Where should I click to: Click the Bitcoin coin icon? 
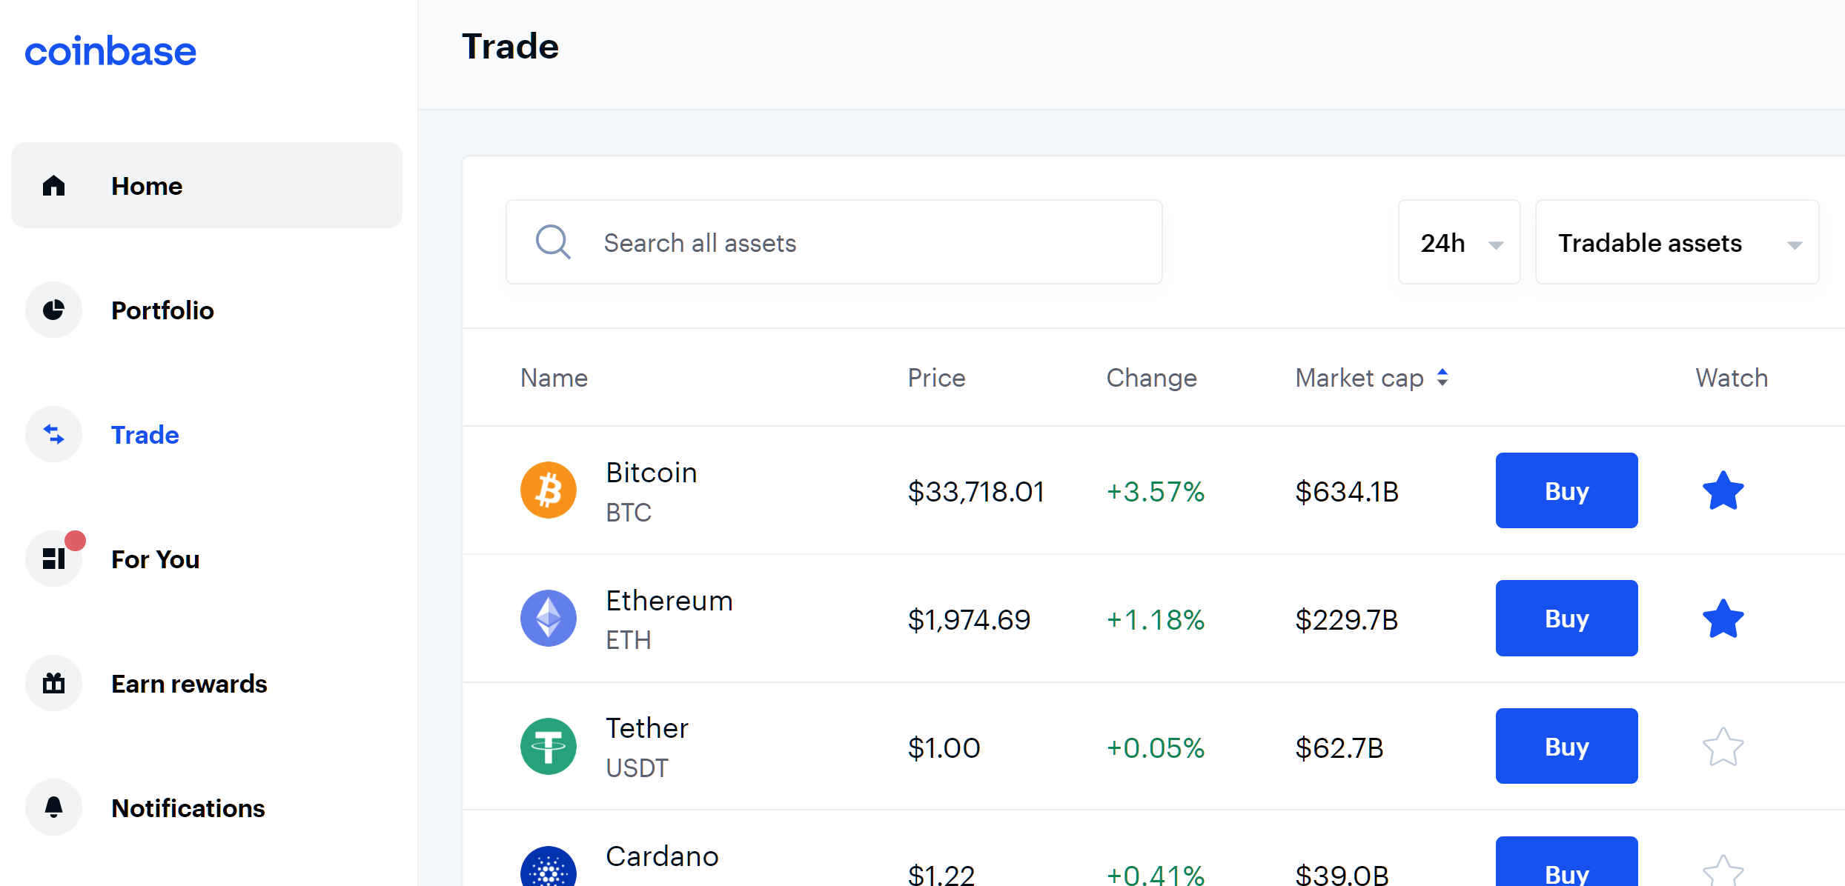pyautogui.click(x=549, y=490)
